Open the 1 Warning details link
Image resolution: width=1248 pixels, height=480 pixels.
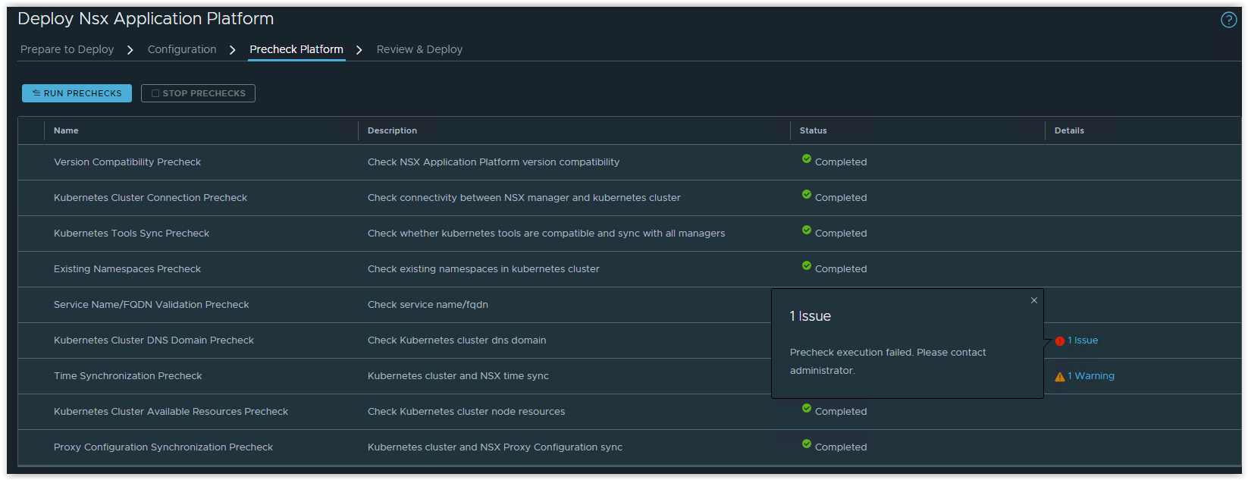point(1091,376)
